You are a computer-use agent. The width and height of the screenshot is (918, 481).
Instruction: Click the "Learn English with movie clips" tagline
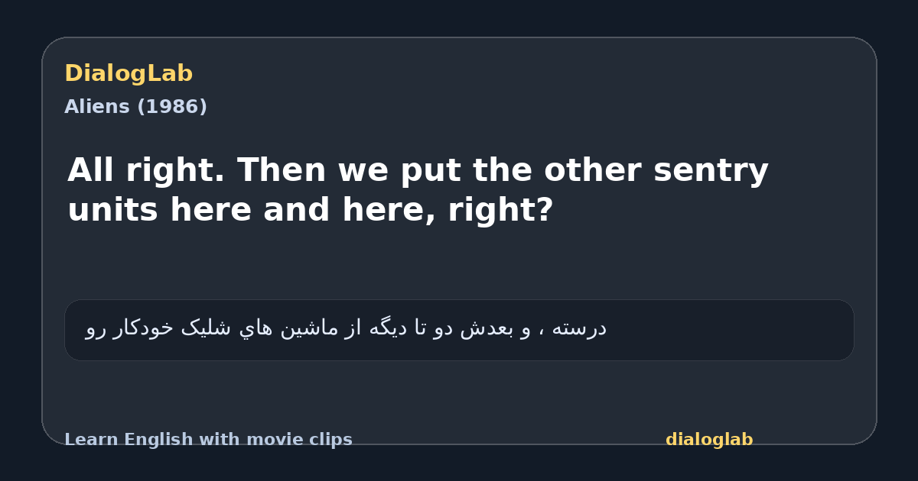point(208,440)
